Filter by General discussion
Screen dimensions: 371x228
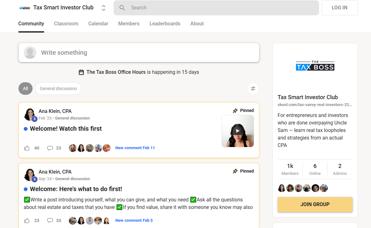click(x=58, y=89)
